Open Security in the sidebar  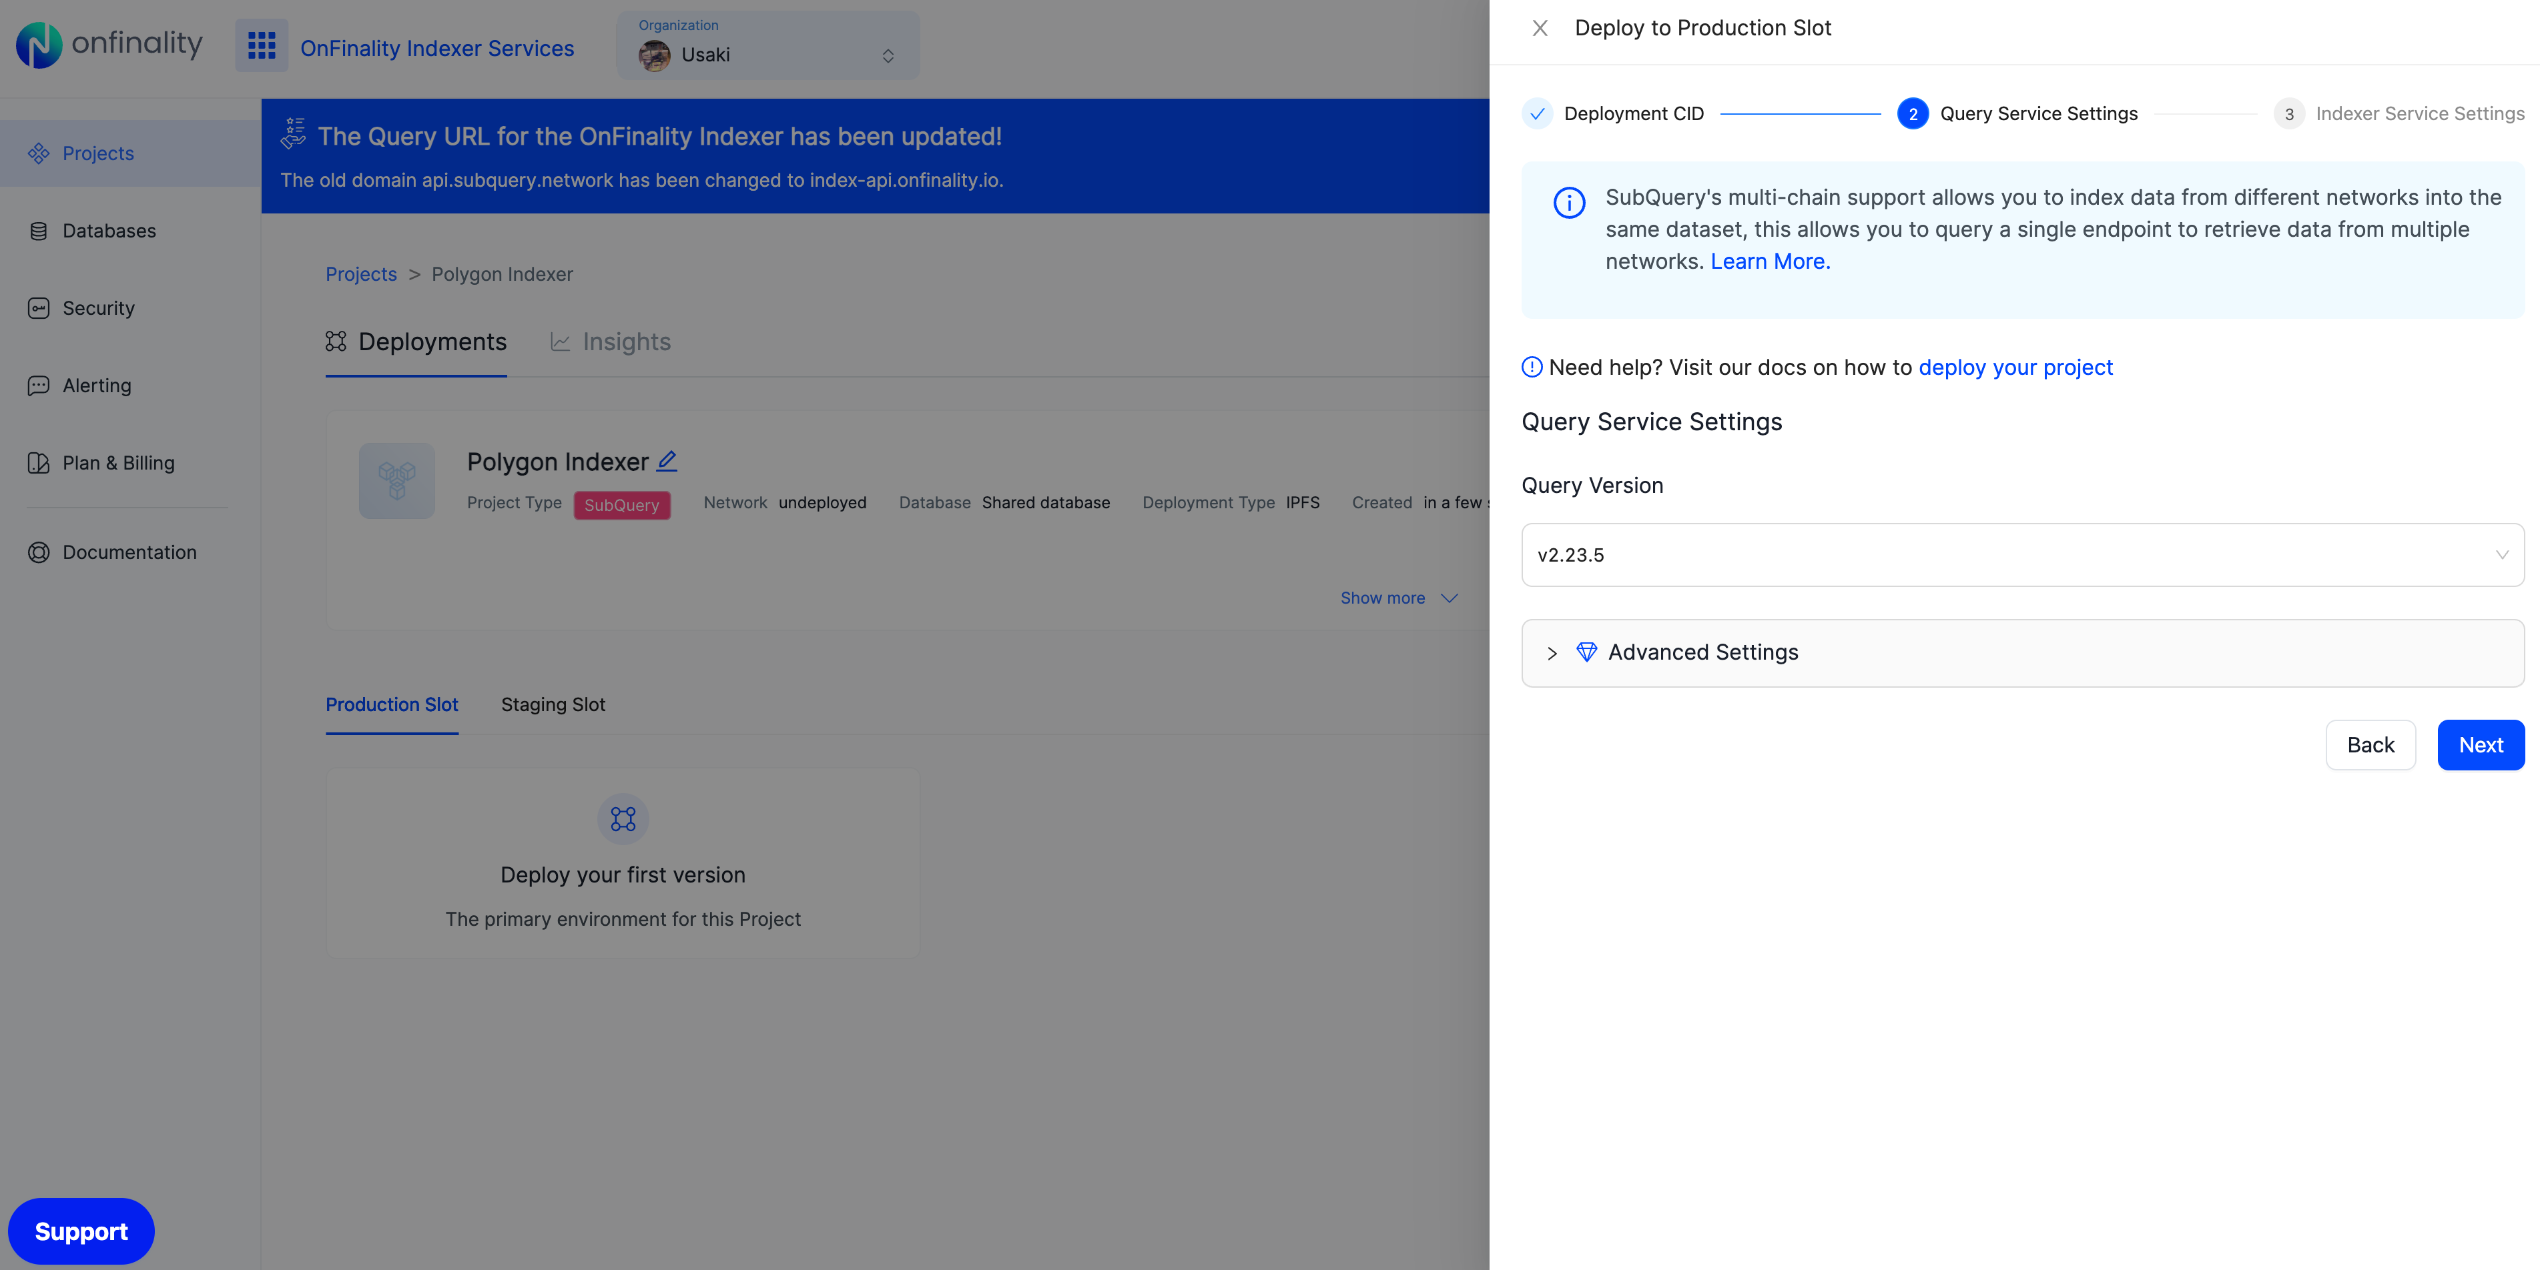point(97,308)
